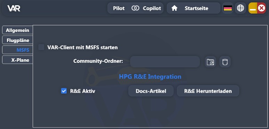Minimize window with yellow button
Viewport: 269px width, 129px height.
click(253, 8)
